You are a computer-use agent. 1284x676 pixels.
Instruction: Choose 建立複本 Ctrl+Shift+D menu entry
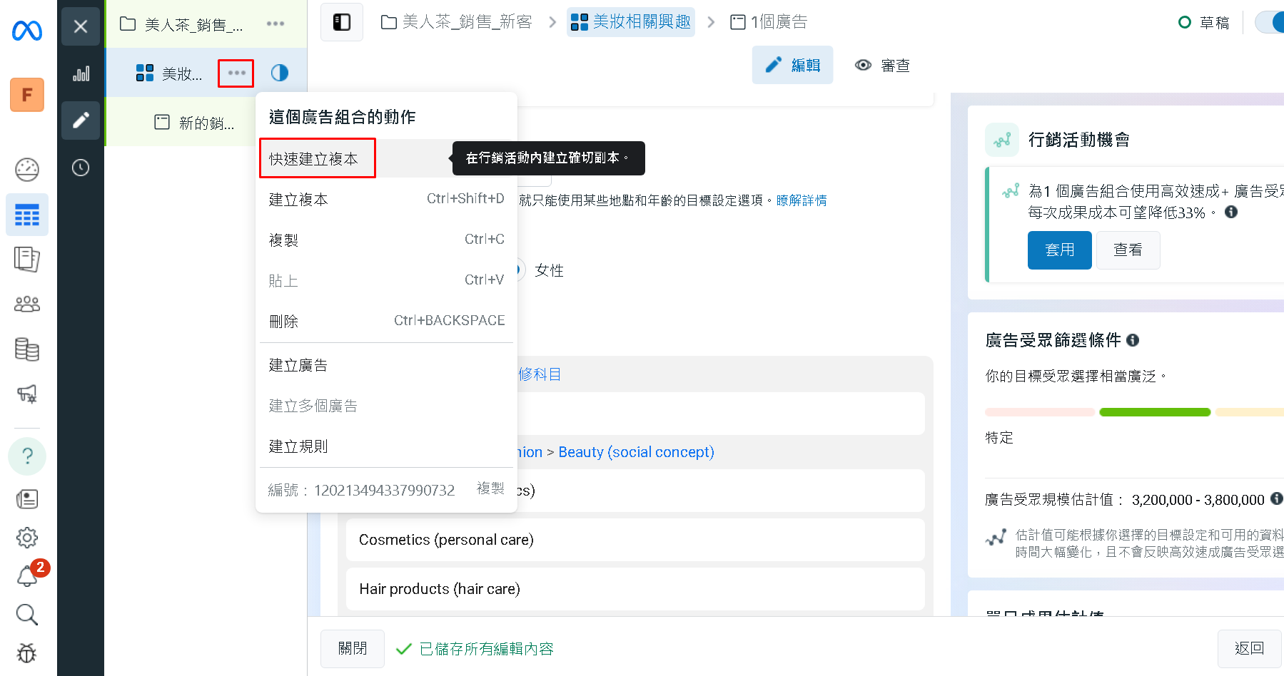pyautogui.click(x=386, y=199)
